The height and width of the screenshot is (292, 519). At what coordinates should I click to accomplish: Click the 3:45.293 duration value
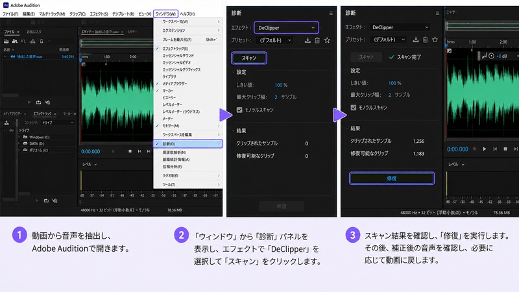[68, 56]
